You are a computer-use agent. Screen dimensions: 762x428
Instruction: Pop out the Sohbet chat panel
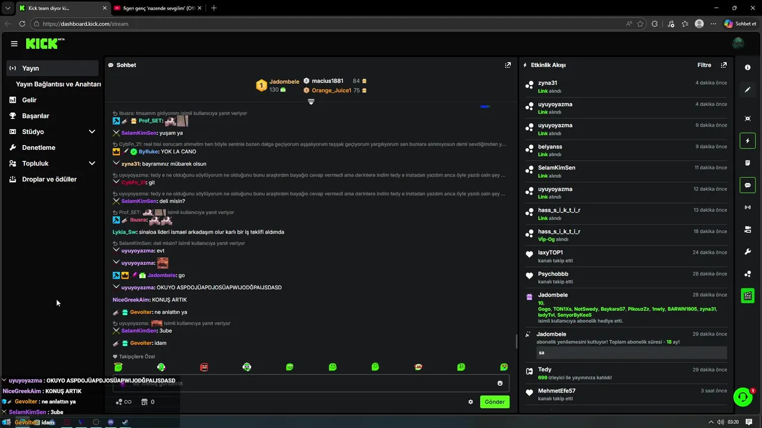[508, 65]
